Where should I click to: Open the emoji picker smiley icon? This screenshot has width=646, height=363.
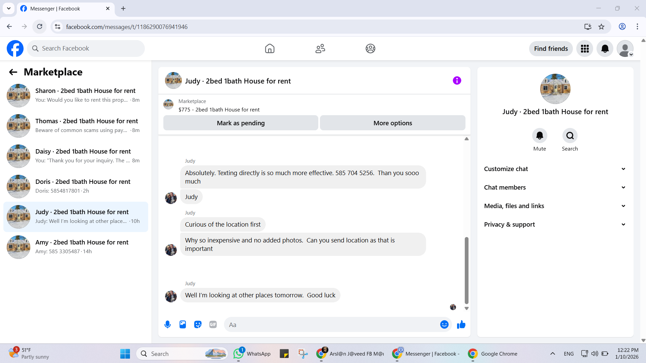point(444,325)
